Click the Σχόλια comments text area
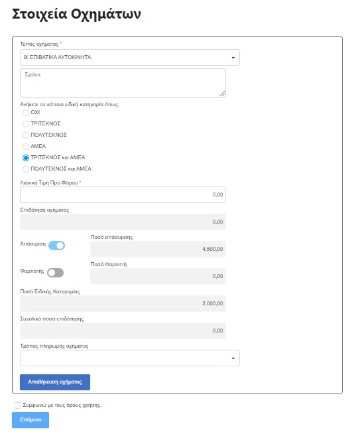354x436 pixels. pyautogui.click(x=123, y=83)
